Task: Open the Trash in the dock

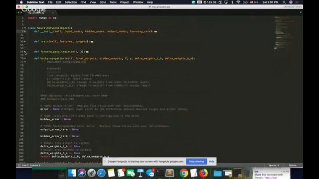Action: click(247, 173)
